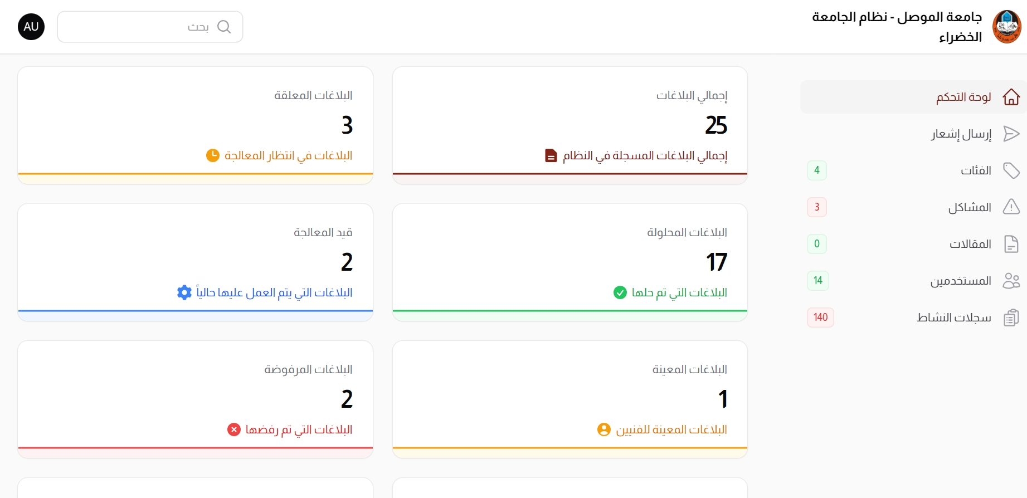Image resolution: width=1027 pixels, height=498 pixels.
Task: Click the gear icon on قيد المعالجة card
Action: 184,292
